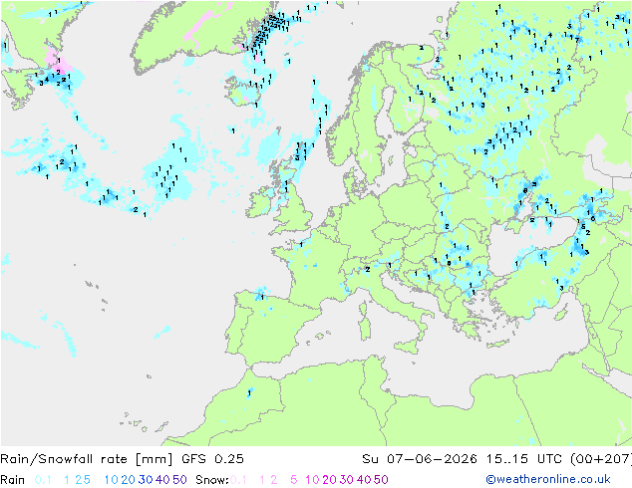Click the GFS 0.25 model label
Viewport: 632px width, 488px height.
tap(212, 458)
